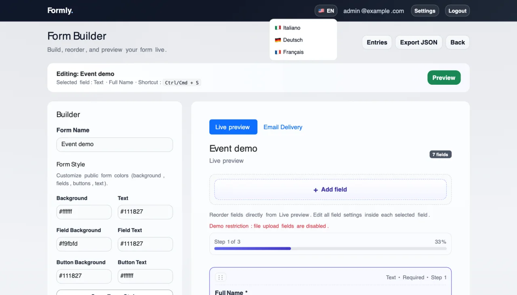Click the Logout button
This screenshot has width=517, height=295.
point(457,11)
